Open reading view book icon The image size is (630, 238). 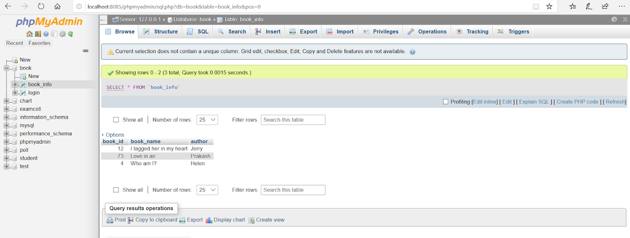pyautogui.click(x=536, y=6)
